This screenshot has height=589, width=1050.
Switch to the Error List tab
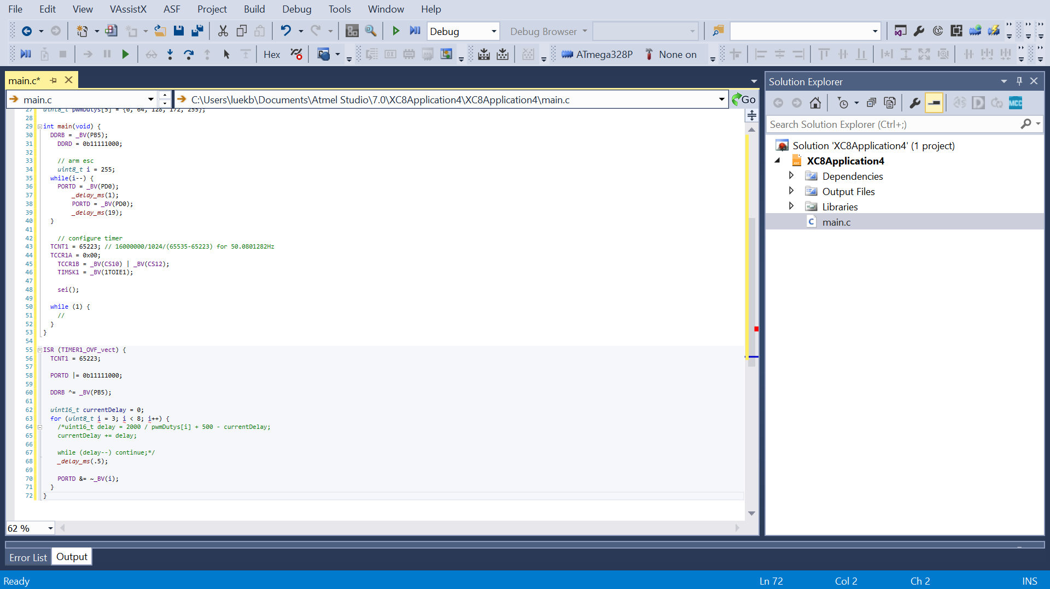(28, 557)
